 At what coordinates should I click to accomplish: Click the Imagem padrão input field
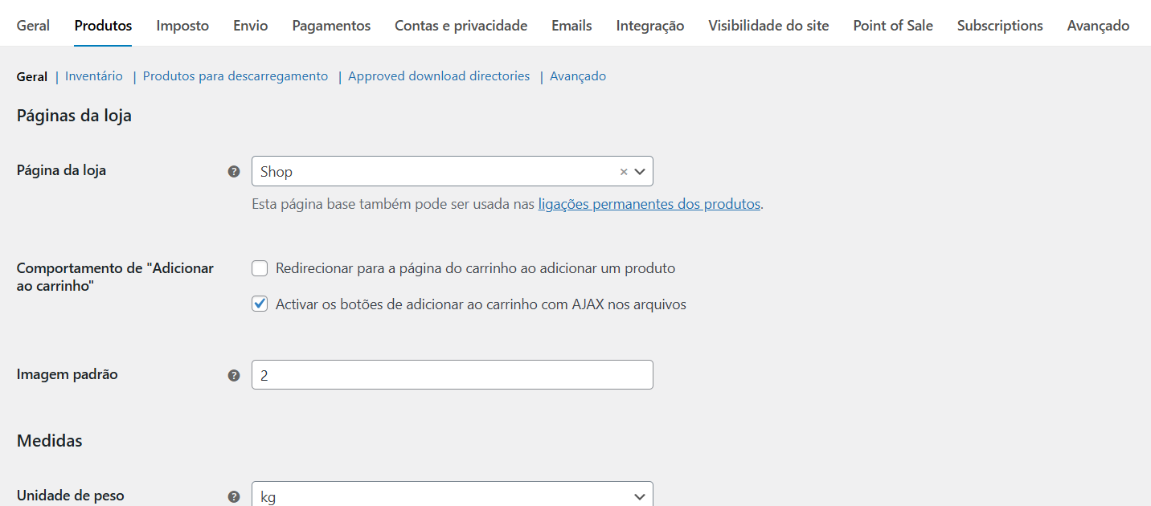[x=452, y=375]
